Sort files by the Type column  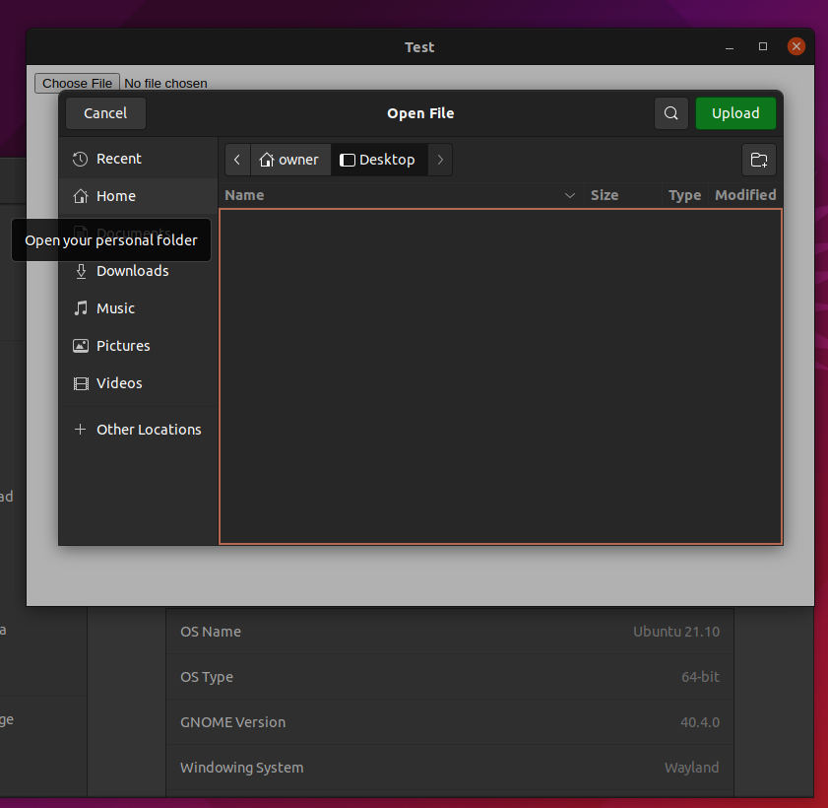[685, 195]
